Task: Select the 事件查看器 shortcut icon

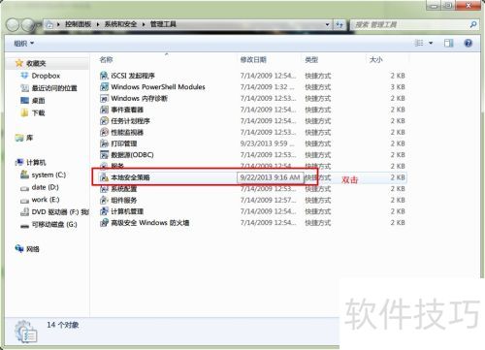Action: point(104,110)
